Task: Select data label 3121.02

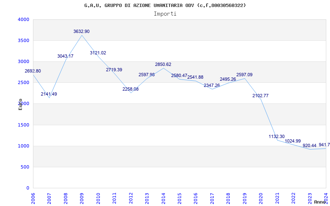Action: pos(98,53)
